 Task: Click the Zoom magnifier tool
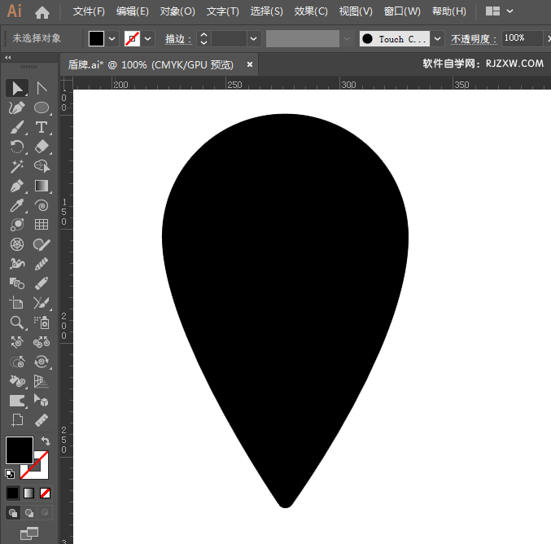pos(16,322)
